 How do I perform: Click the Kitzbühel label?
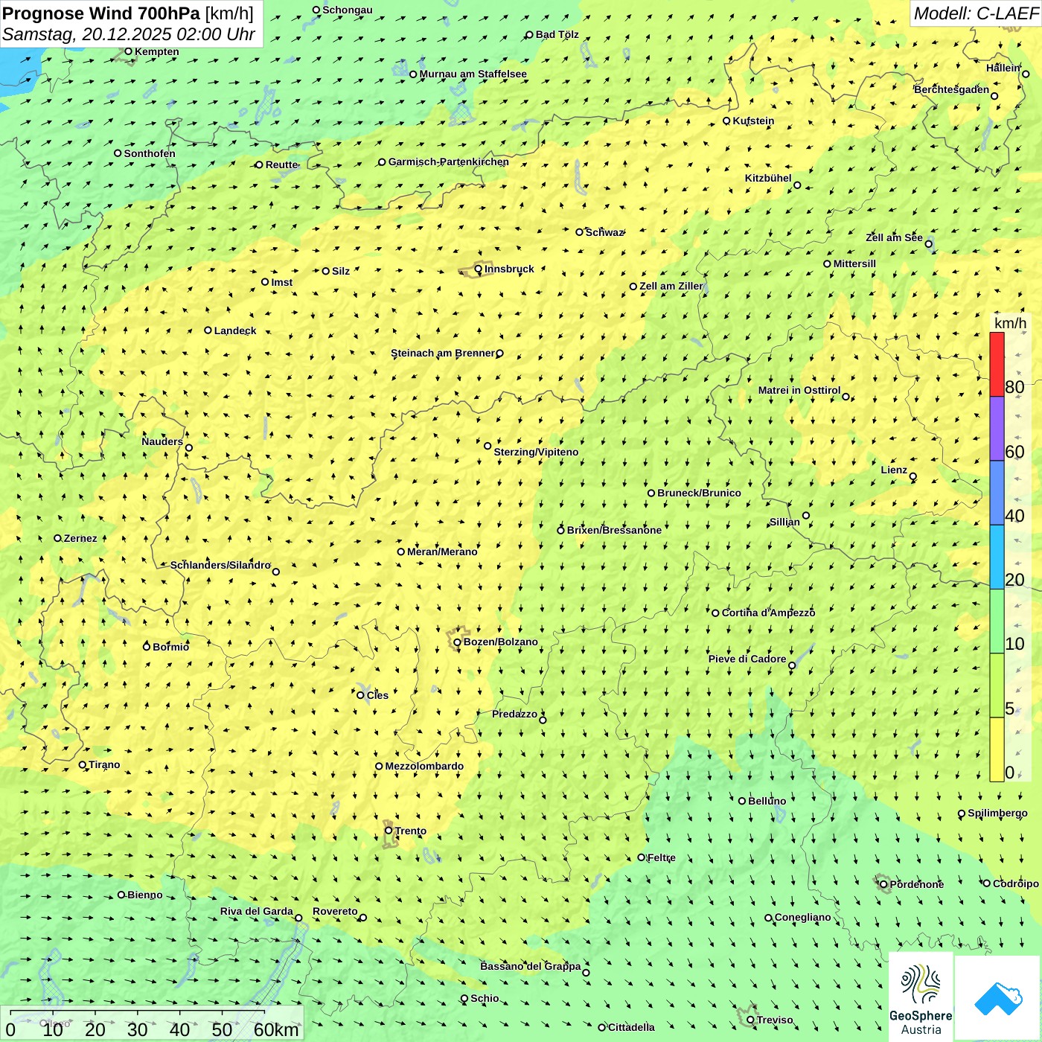coord(768,178)
